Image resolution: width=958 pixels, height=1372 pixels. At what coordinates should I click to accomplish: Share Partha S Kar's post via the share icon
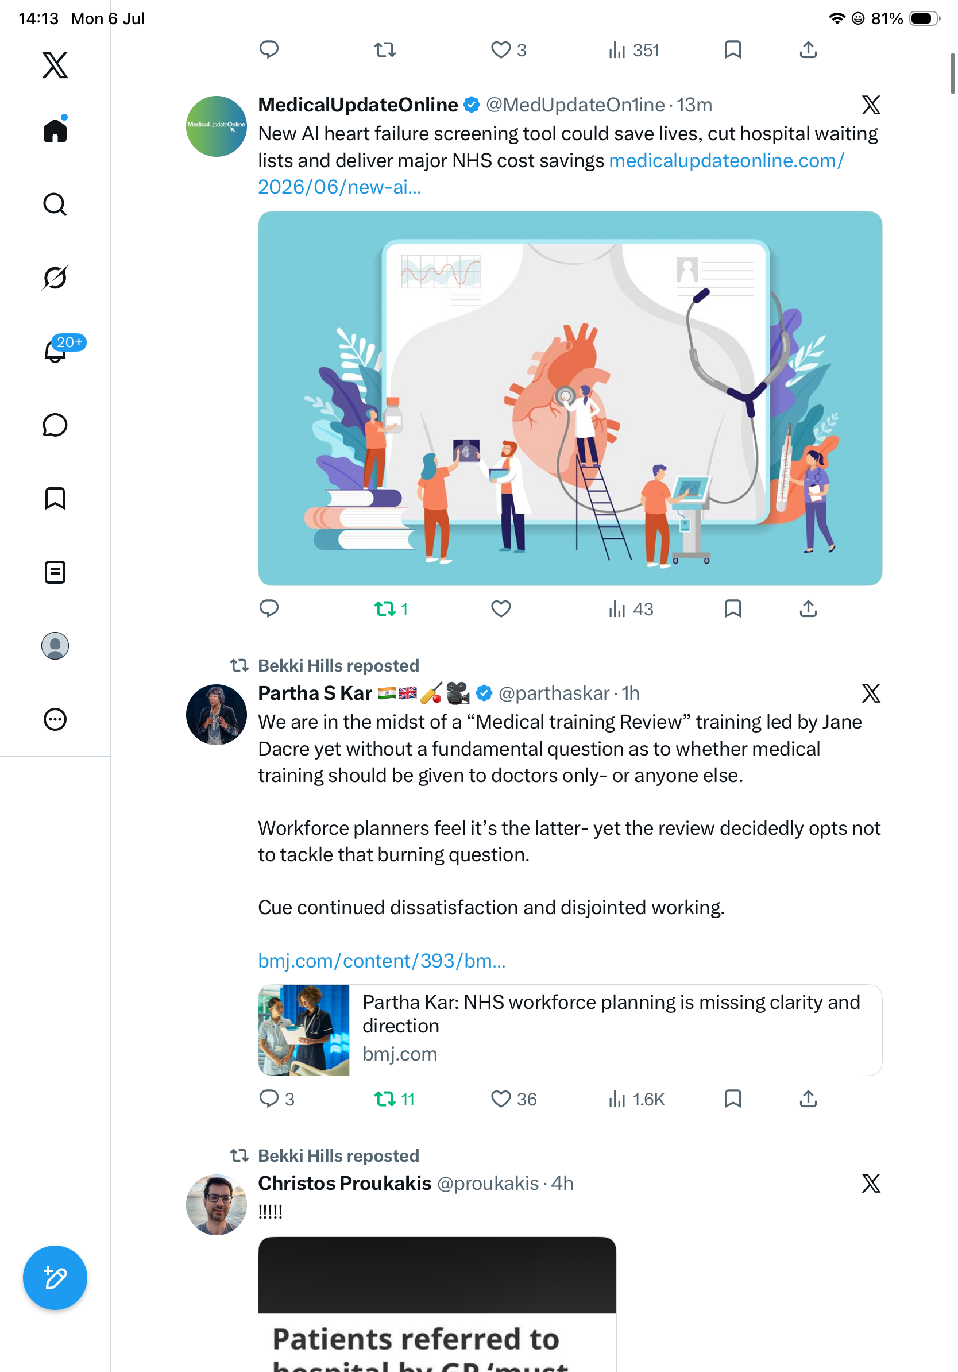tap(808, 1099)
